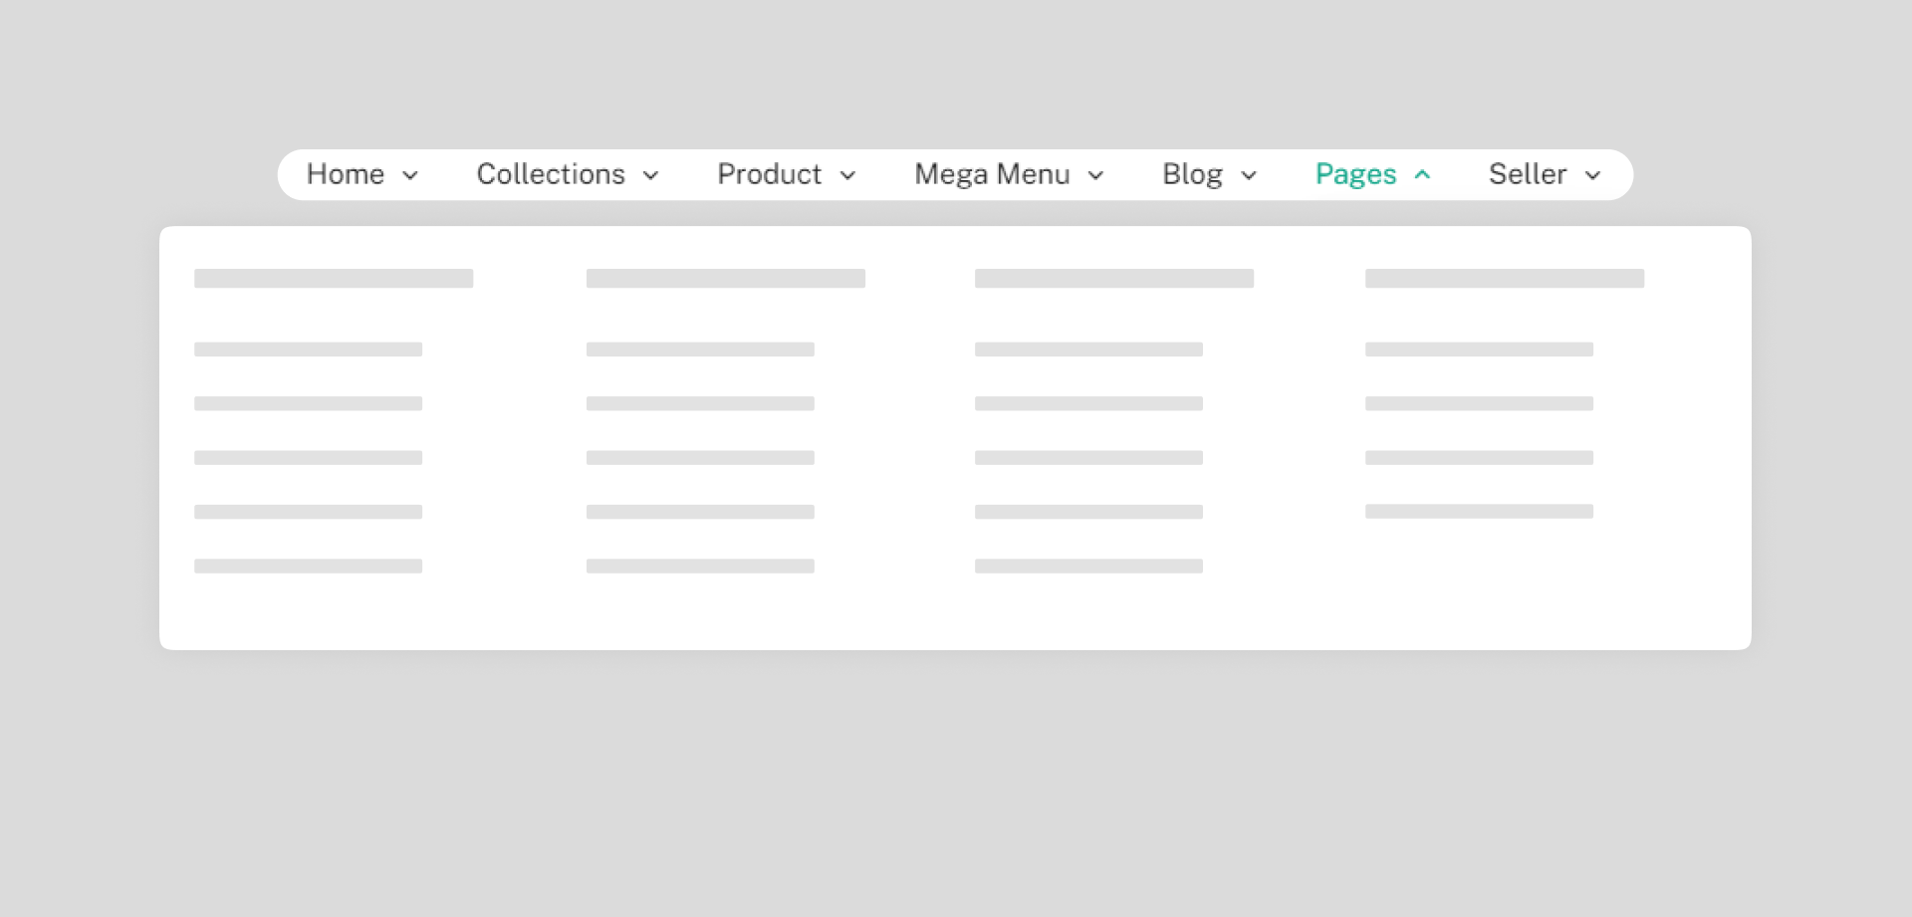Select the Product menu label
Screen dimensions: 1912x917
click(769, 174)
